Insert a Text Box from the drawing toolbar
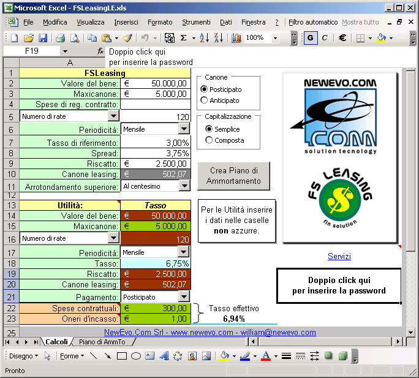This screenshot has height=378, width=419. coord(150,356)
